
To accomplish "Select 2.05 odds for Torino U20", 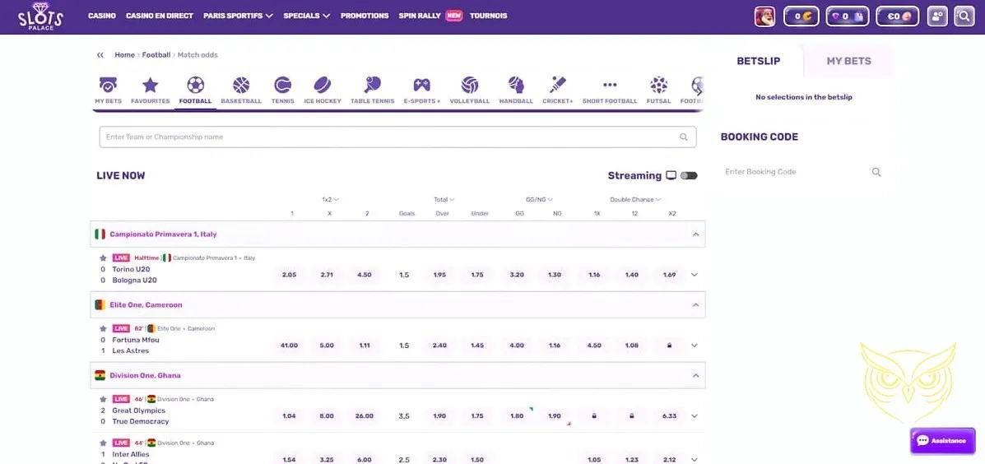I will pyautogui.click(x=289, y=275).
